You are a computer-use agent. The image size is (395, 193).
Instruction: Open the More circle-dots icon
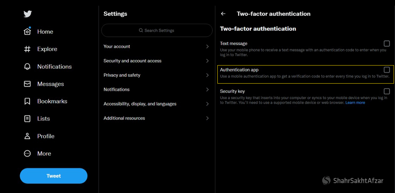pos(27,153)
